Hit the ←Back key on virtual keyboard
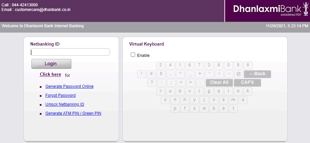Viewport: 310px width, 143px height. pyautogui.click(x=257, y=74)
